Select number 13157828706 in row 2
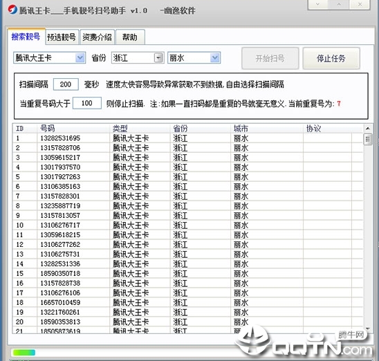The width and height of the screenshot is (379, 361). pyautogui.click(x=60, y=148)
